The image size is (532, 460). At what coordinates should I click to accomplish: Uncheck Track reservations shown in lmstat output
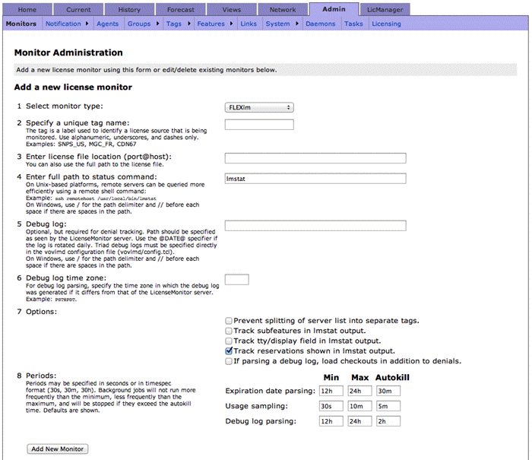point(229,351)
